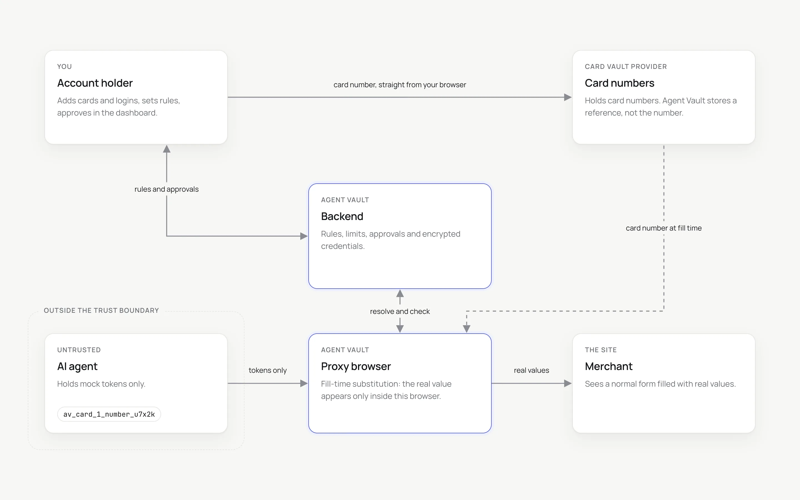Click the 'resolve and check' arrow label
This screenshot has height=500, width=800.
[x=400, y=311]
